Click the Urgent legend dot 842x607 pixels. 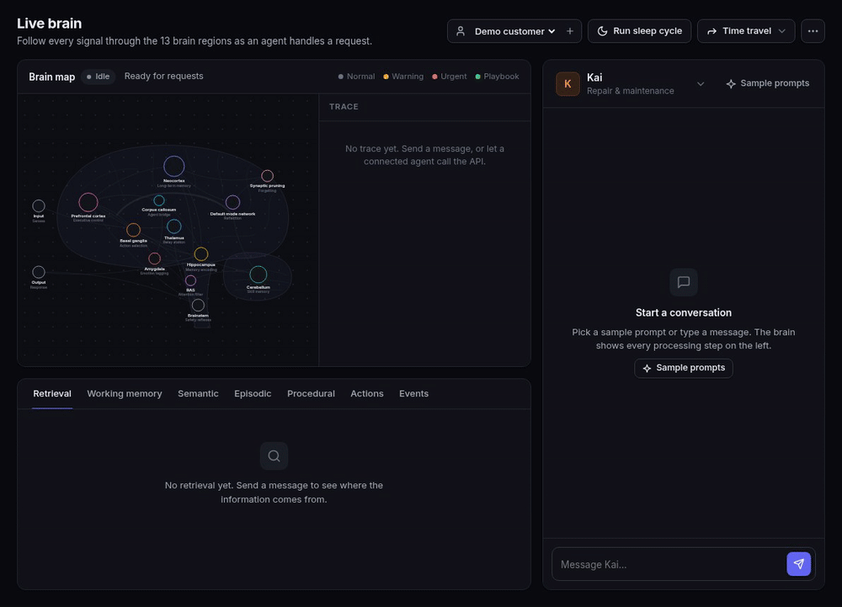tap(434, 77)
